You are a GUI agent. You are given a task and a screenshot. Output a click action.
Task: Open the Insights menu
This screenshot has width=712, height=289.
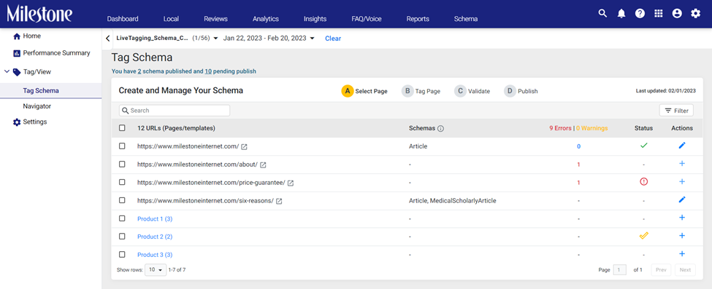tap(315, 19)
